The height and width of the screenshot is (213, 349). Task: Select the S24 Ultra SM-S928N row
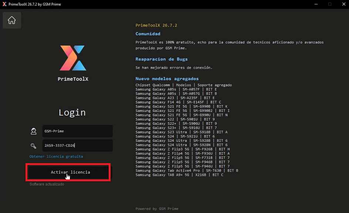click(182, 145)
